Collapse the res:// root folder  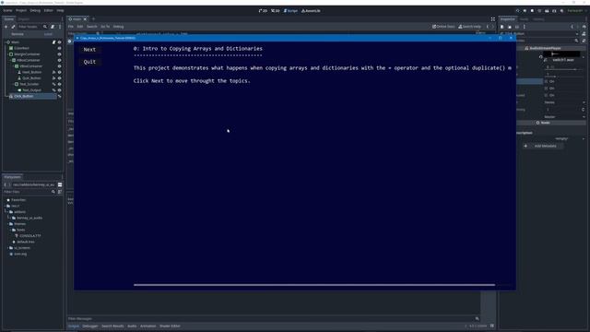[x=5, y=206]
